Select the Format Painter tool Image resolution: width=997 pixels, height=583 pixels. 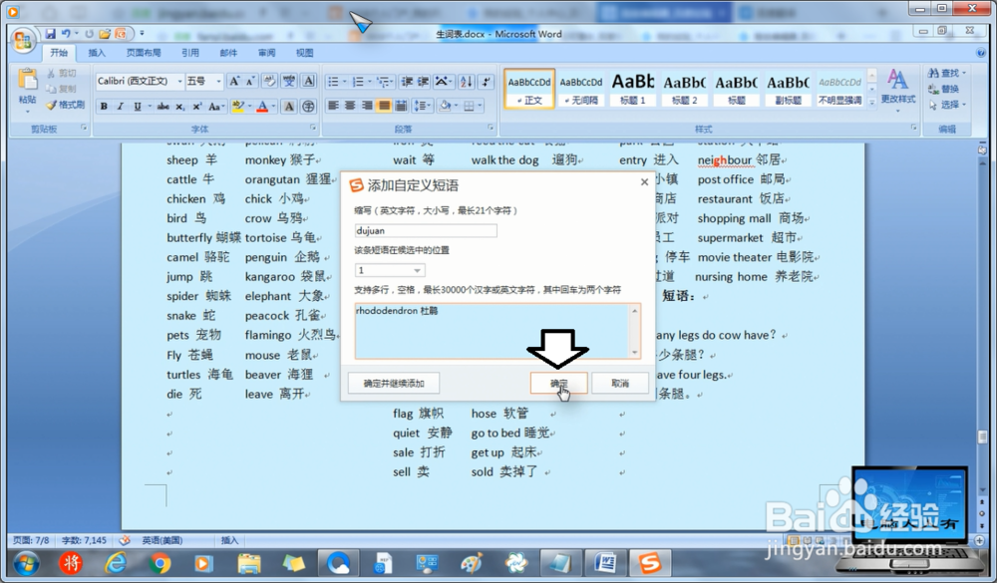pos(65,105)
